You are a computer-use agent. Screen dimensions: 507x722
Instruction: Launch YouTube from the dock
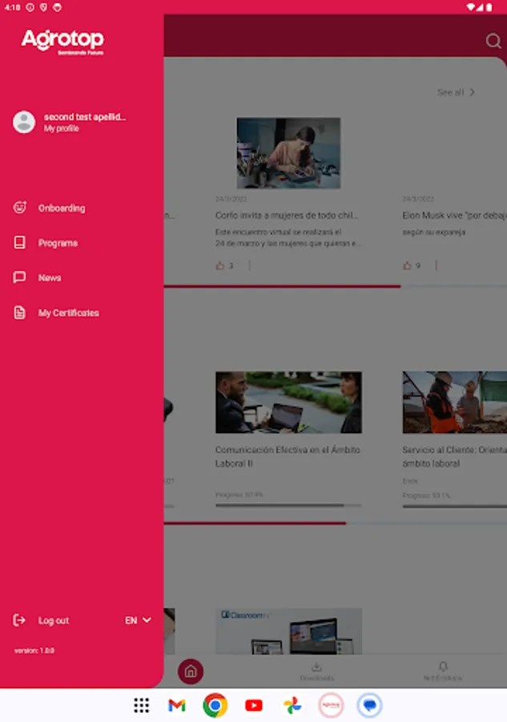pos(254,705)
